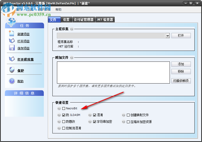Minimize the .NET Reactor window
This screenshot has width=202, height=142.
pyautogui.click(x=186, y=3)
